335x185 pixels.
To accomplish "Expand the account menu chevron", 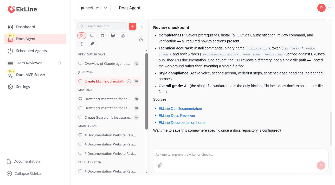I will pyautogui.click(x=330, y=8).
